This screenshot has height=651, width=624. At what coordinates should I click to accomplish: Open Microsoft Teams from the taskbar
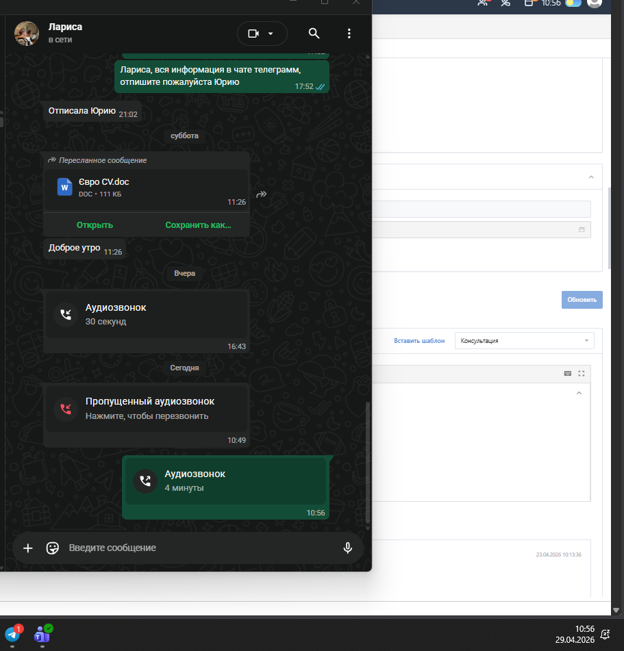(x=42, y=634)
